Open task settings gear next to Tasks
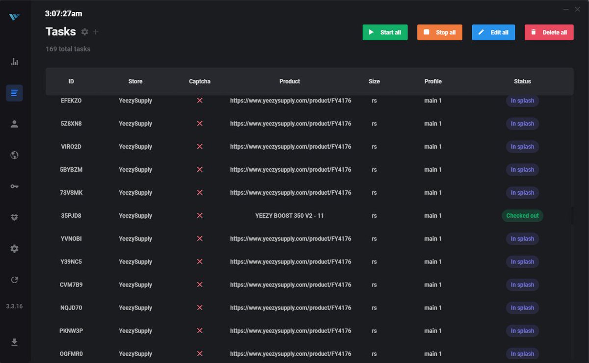 85,32
